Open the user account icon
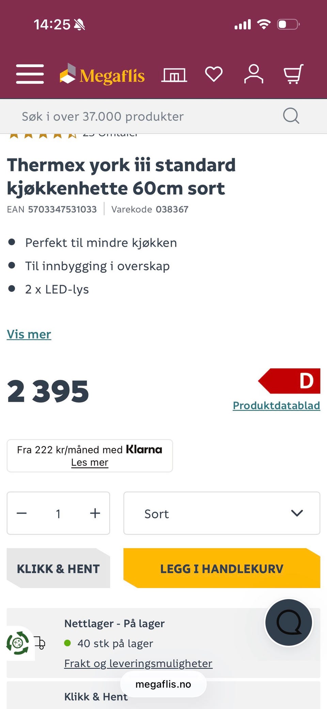 point(253,74)
